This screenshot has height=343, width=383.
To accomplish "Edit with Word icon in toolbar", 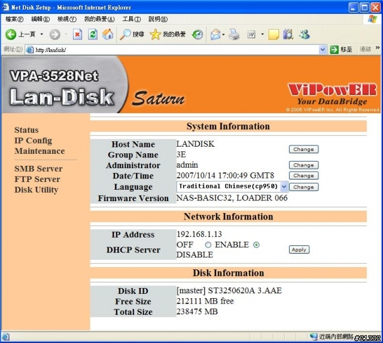I will [251, 35].
